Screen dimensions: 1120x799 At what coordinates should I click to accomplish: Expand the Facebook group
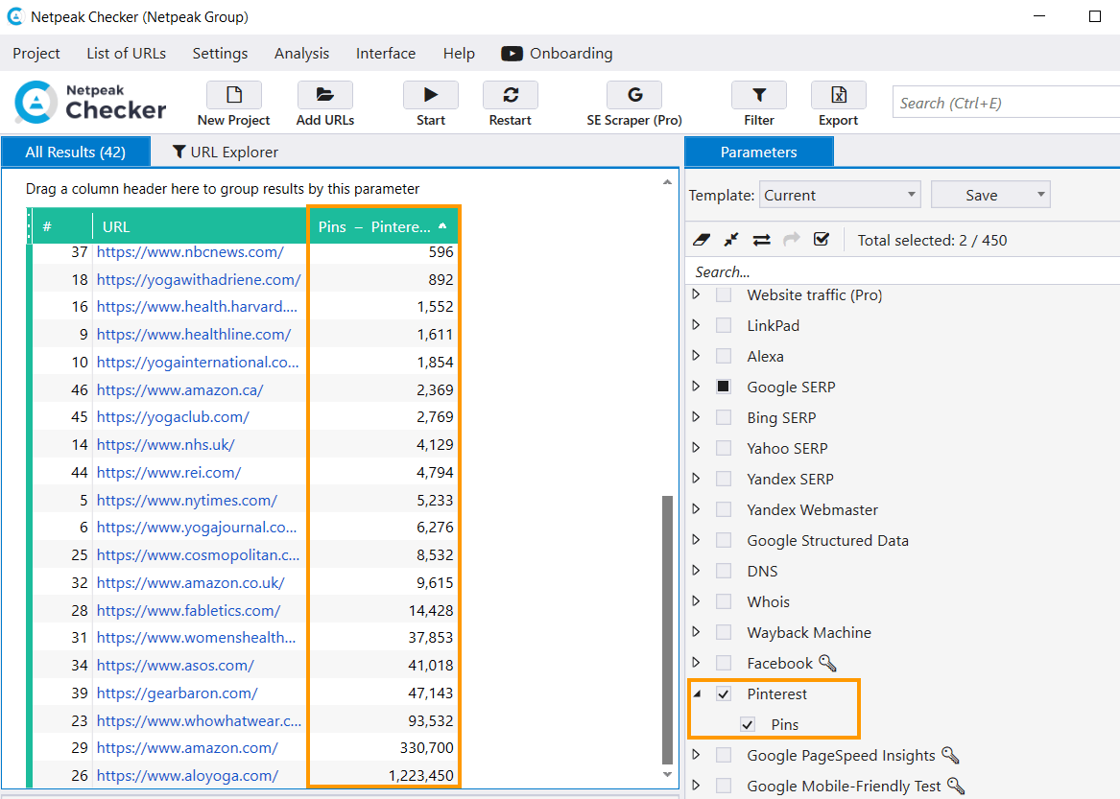697,663
